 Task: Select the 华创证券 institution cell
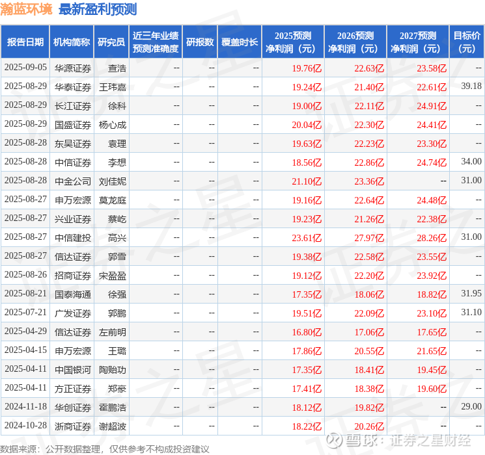coord(73,408)
